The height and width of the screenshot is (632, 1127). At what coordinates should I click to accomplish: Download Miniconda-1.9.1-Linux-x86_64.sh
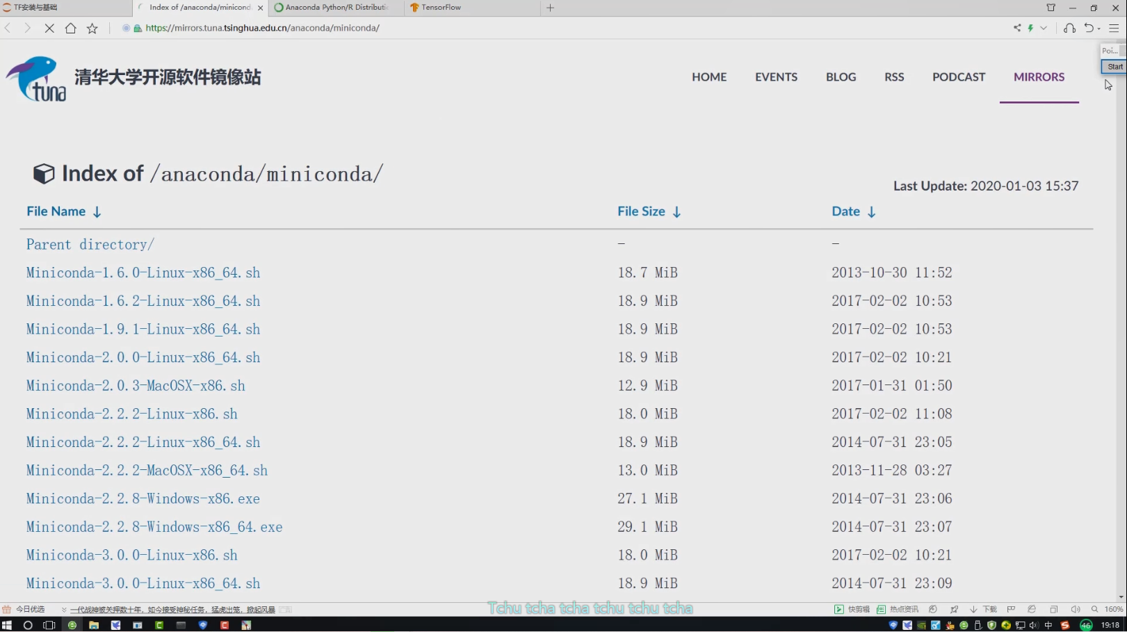(x=143, y=329)
